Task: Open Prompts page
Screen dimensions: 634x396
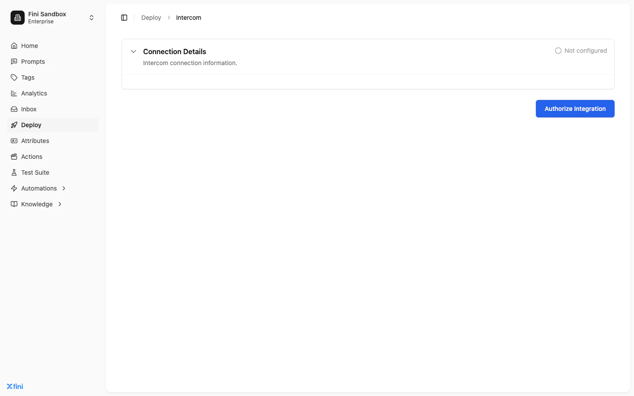Action: (x=53, y=62)
